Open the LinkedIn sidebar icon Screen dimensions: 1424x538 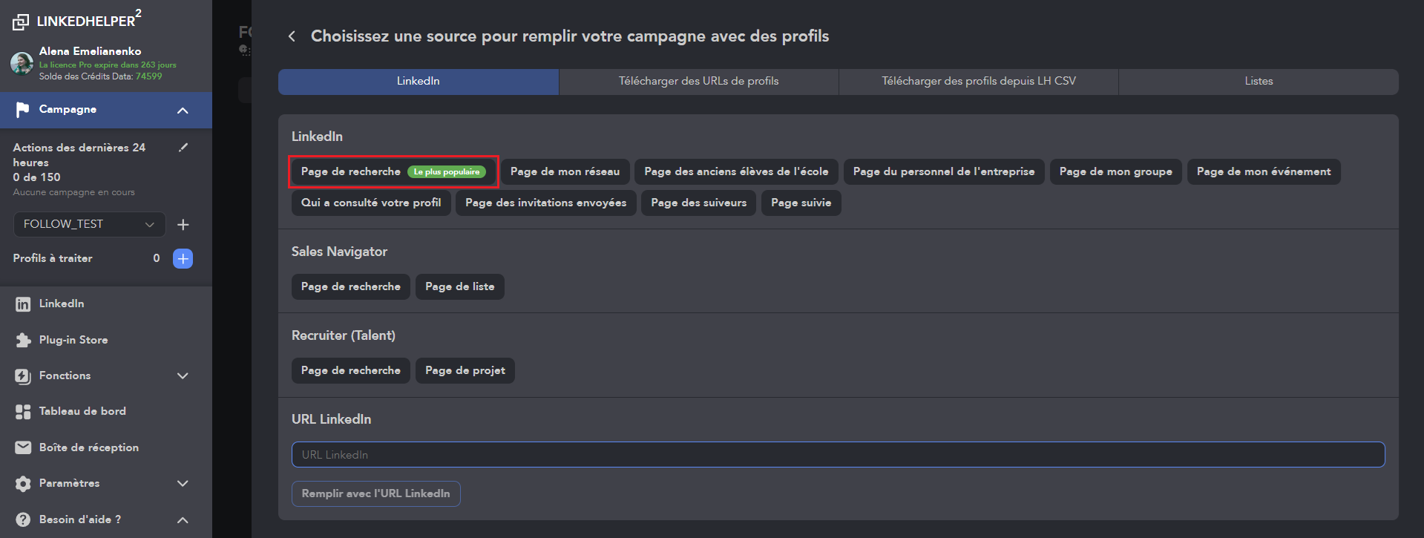23,304
